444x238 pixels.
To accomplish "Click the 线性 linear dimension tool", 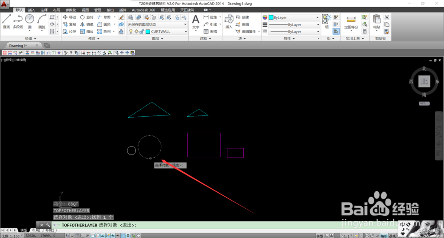I will (x=210, y=17).
